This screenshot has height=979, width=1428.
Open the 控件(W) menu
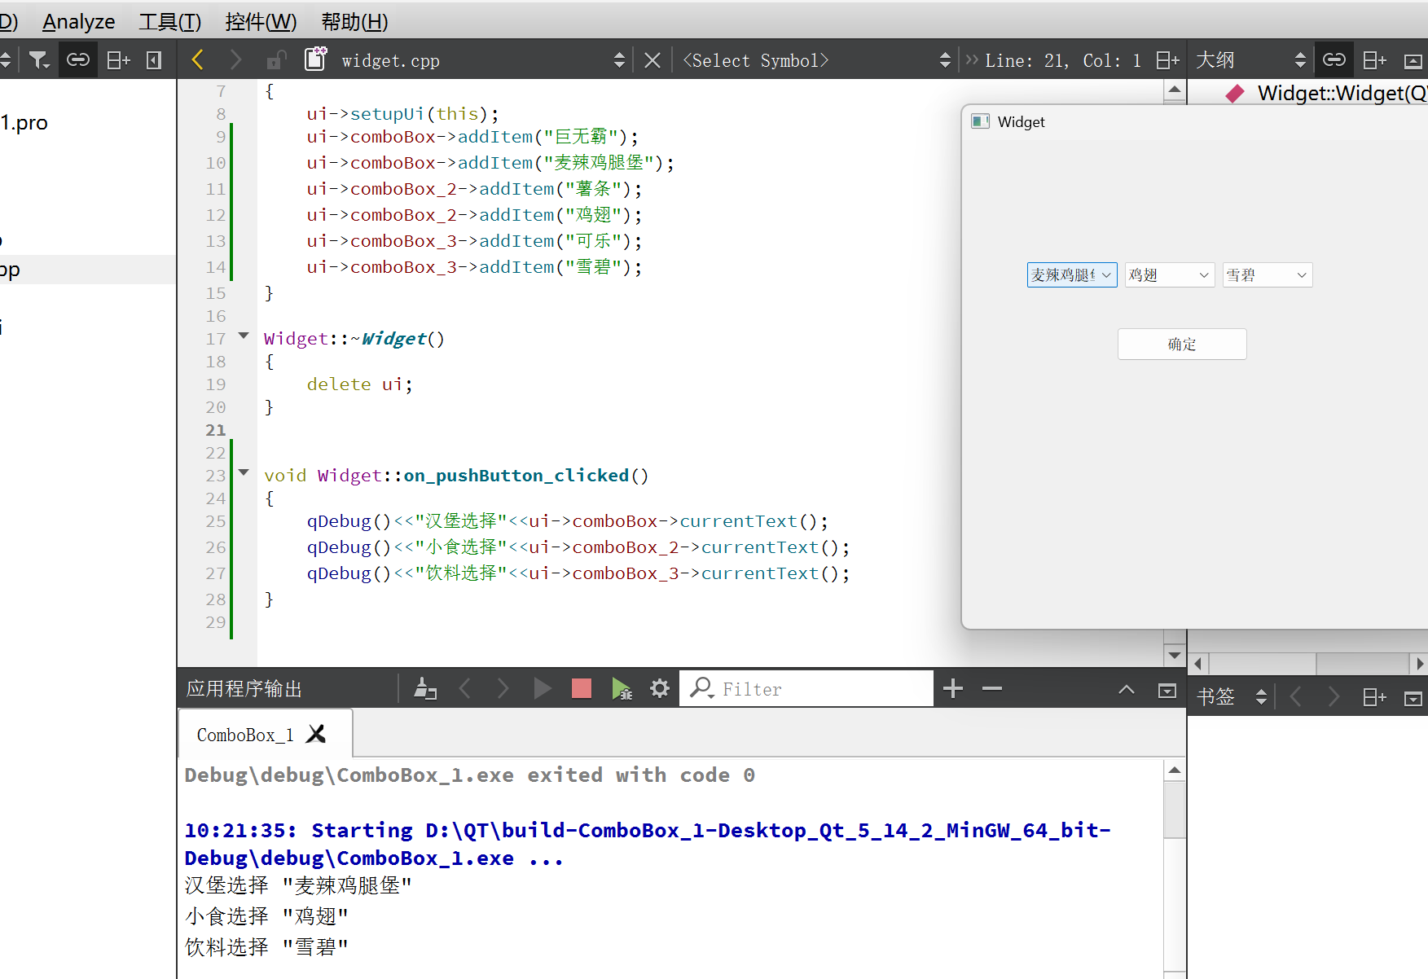[261, 21]
